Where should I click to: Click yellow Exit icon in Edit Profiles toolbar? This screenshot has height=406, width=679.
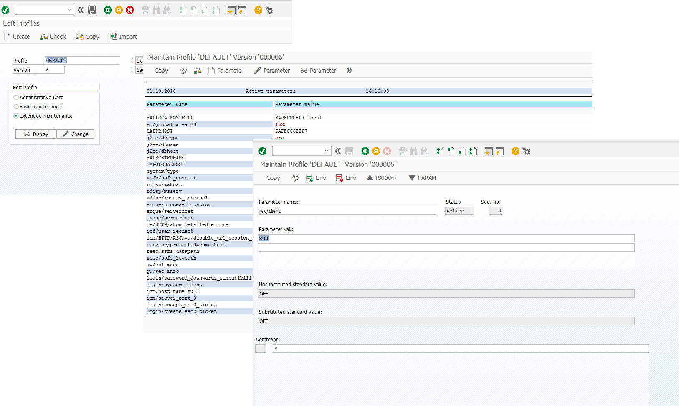point(119,10)
